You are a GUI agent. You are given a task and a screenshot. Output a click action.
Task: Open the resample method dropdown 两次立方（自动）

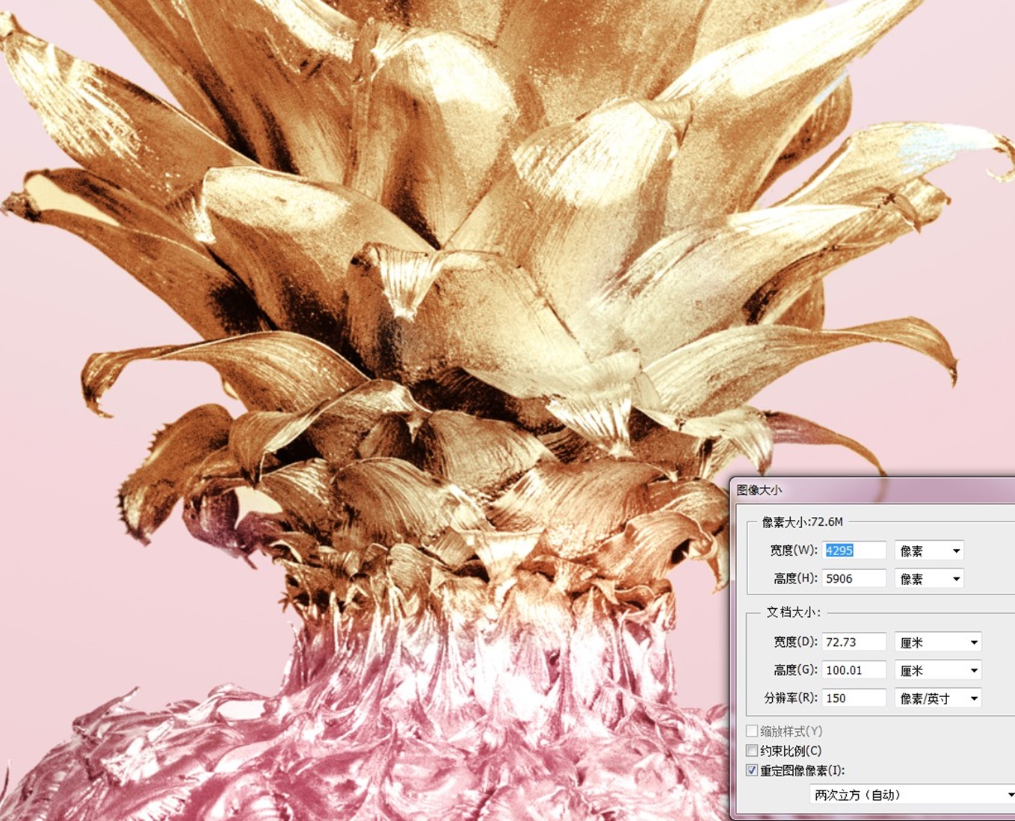[912, 795]
